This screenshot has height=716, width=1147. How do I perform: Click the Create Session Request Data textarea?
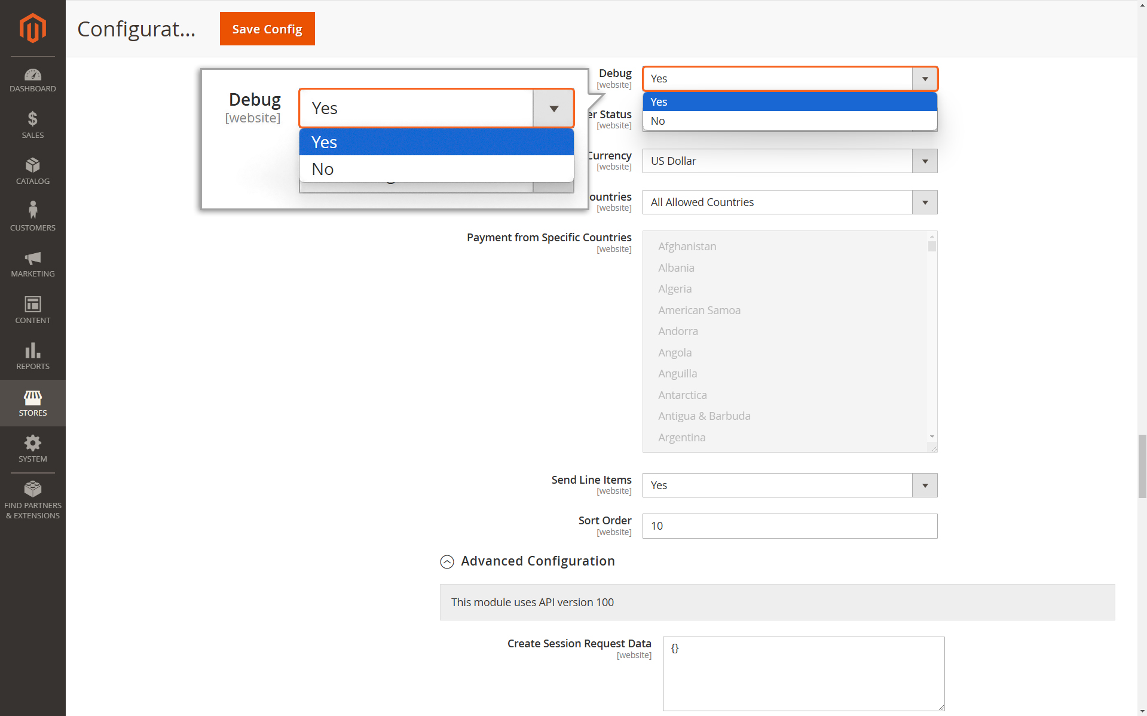coord(803,674)
